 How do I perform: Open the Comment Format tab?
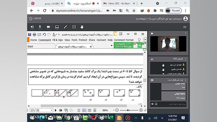(124, 40)
